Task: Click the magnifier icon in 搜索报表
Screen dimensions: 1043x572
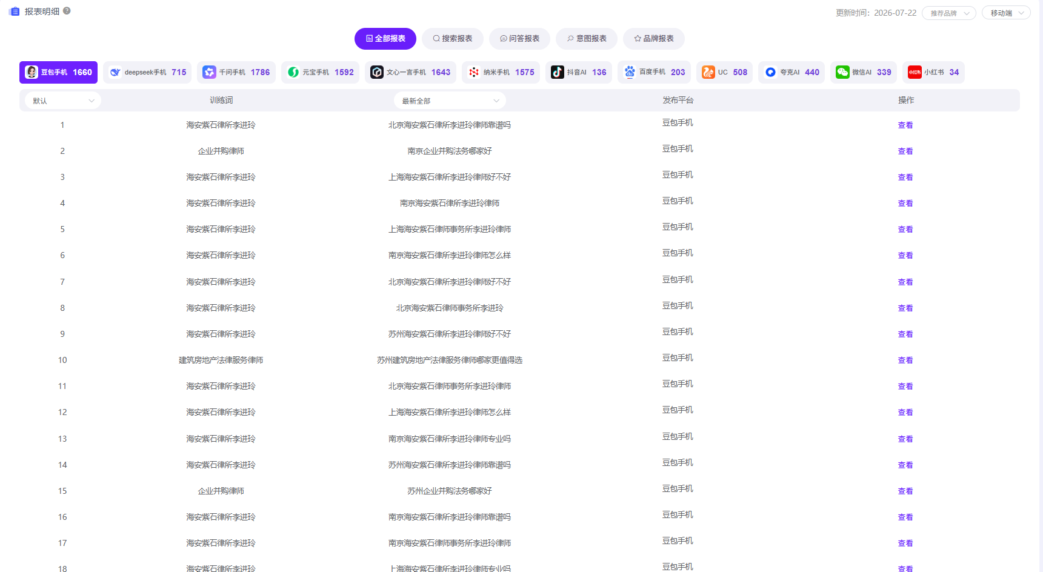Action: point(436,38)
